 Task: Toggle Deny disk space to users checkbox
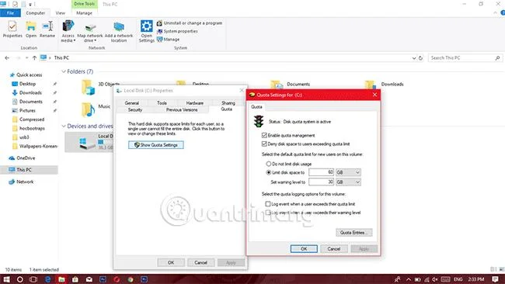pyautogui.click(x=264, y=144)
